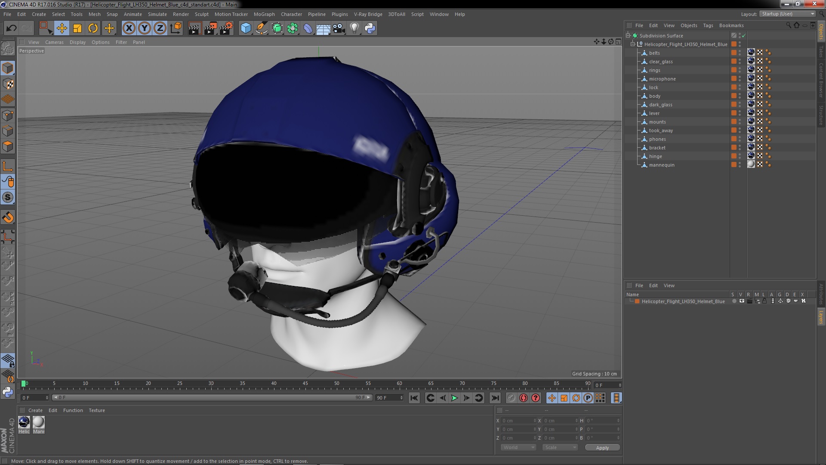Screen dimensions: 826x465
Task: Select the belts object
Action: (x=654, y=53)
